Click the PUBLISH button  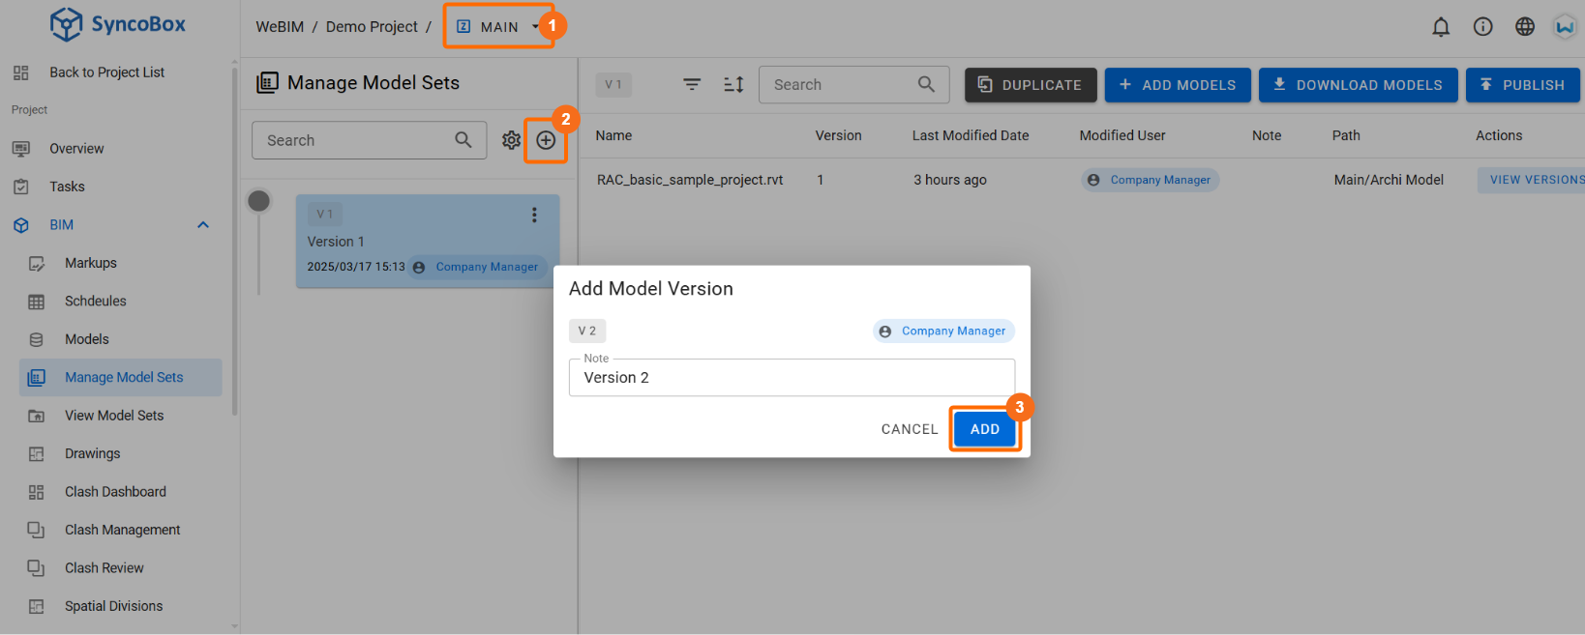tap(1522, 85)
